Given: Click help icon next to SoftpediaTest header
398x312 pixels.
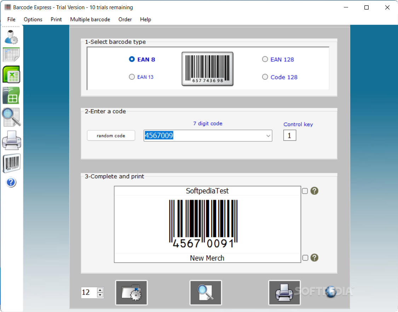Looking at the screenshot, I should coord(314,191).
